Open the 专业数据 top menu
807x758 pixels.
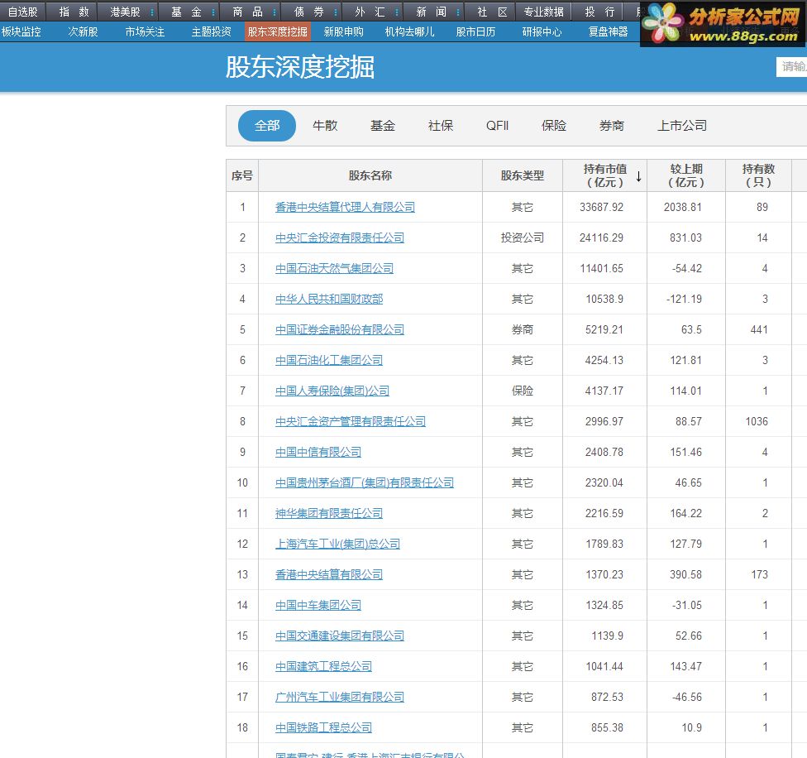(543, 12)
